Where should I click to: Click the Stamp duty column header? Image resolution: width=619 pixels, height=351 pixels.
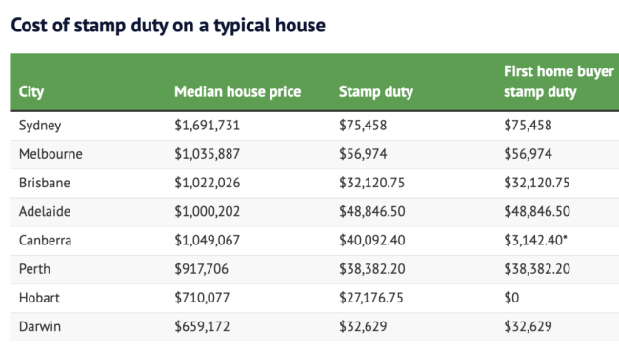click(x=376, y=92)
